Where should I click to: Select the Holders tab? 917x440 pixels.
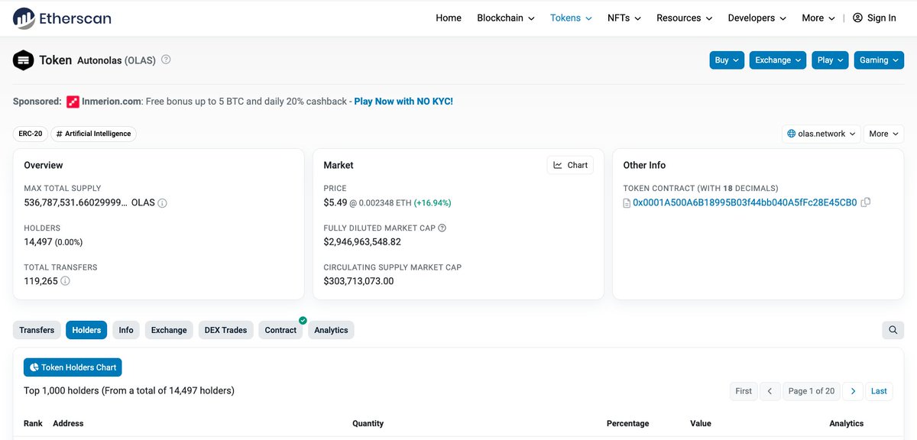tap(86, 330)
